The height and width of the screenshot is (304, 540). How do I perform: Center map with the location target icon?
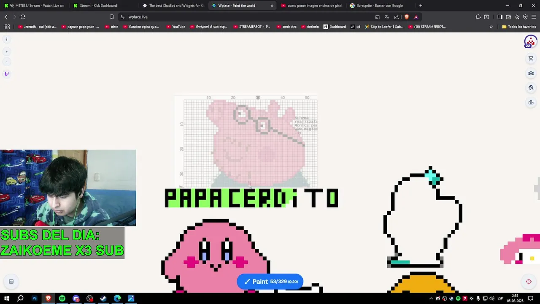click(x=529, y=282)
